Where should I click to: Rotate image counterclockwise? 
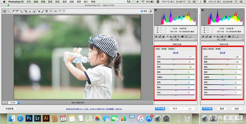point(60,11)
